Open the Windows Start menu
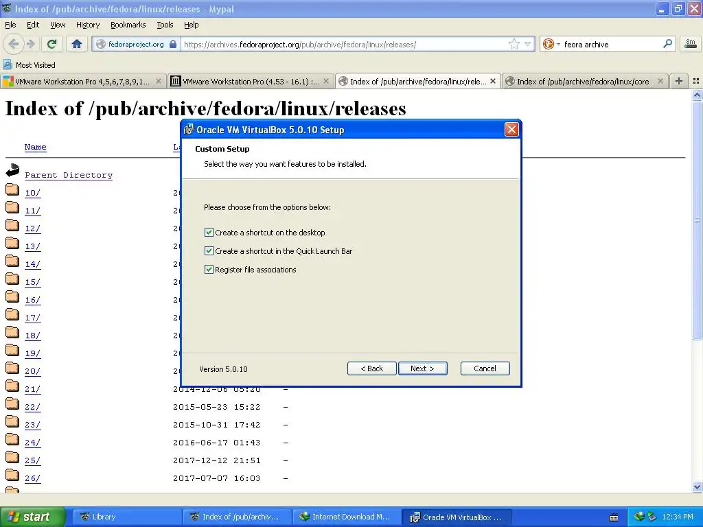Image resolution: width=703 pixels, height=527 pixels. point(32,517)
